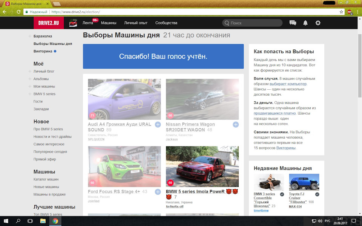
Task: Open the Лента menu item
Action: pyautogui.click(x=88, y=23)
